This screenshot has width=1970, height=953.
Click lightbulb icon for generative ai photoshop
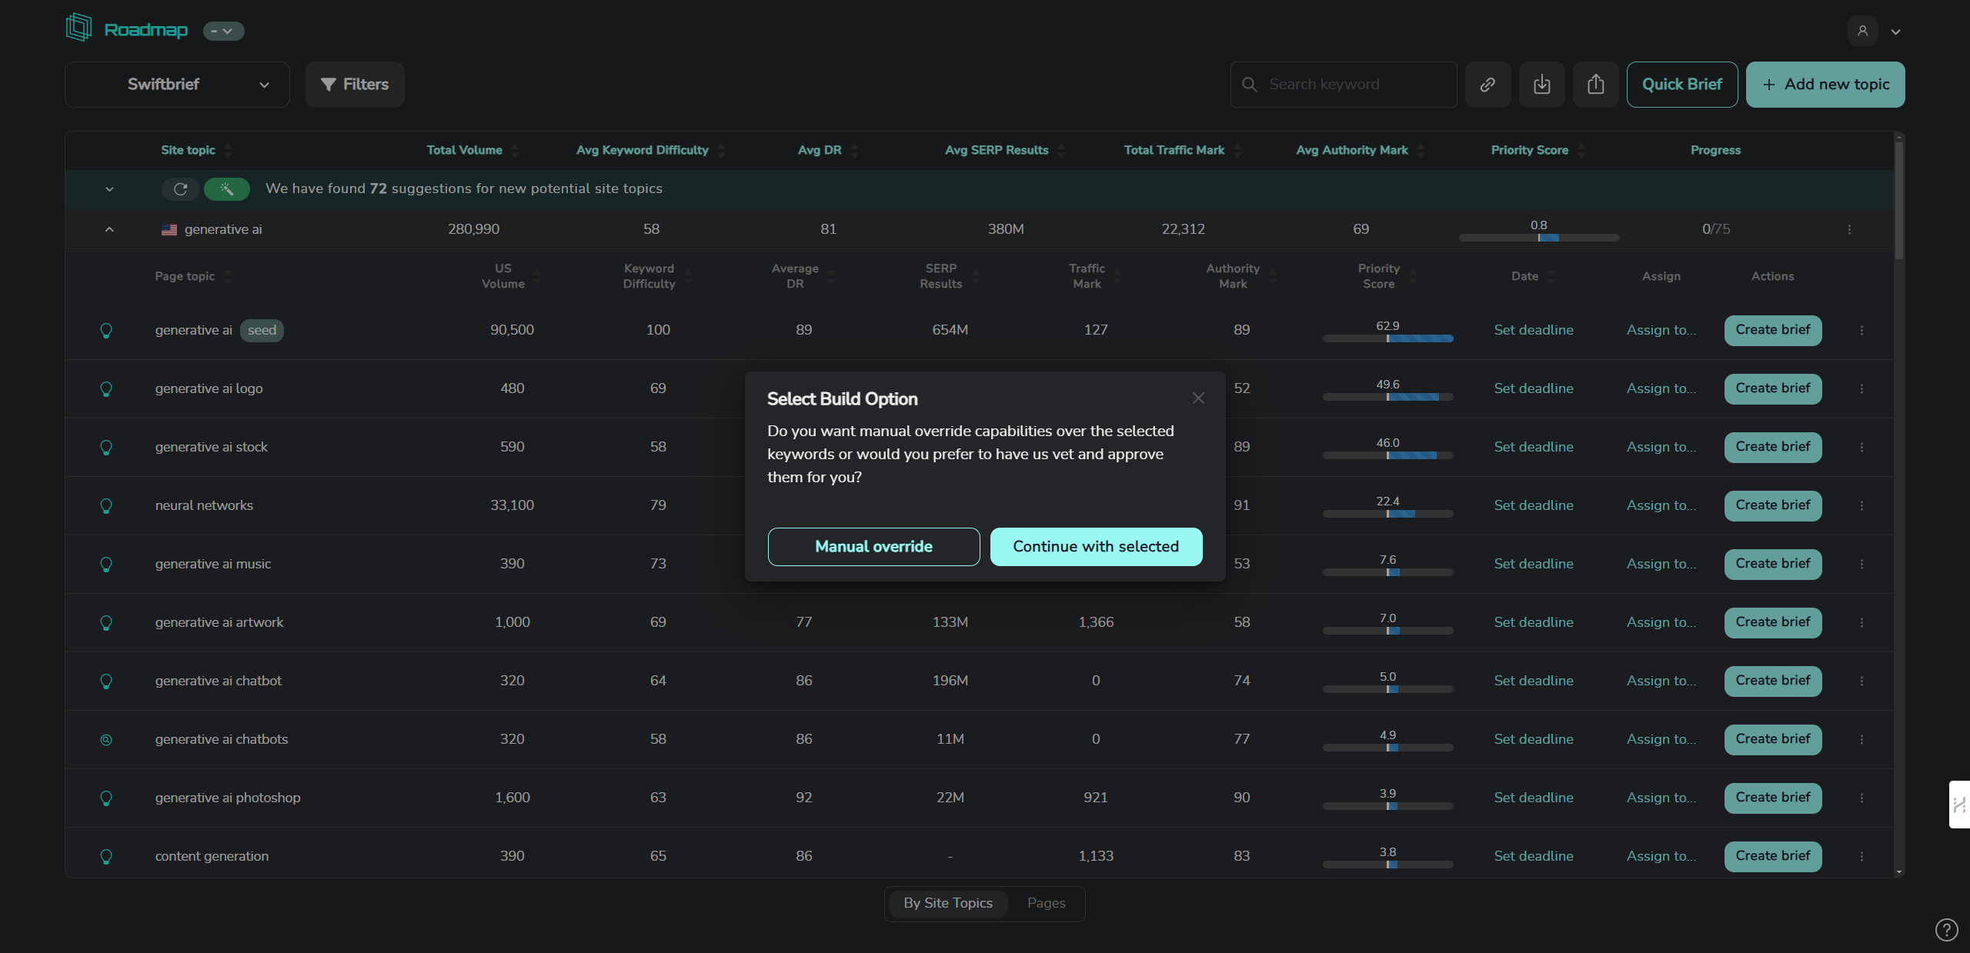pyautogui.click(x=106, y=798)
